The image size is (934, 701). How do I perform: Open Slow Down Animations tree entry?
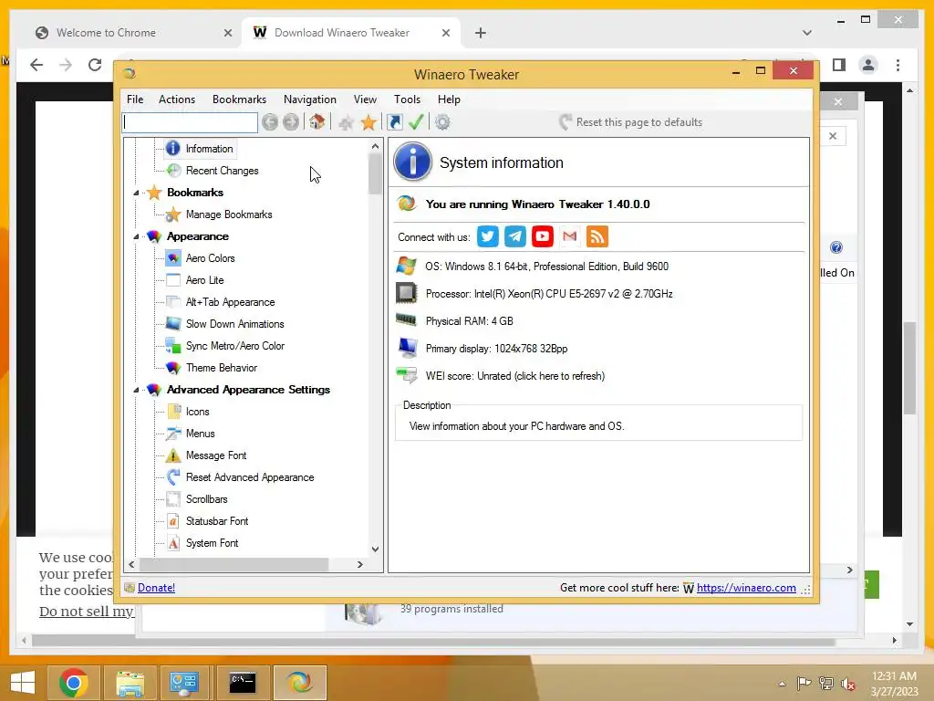(x=234, y=324)
